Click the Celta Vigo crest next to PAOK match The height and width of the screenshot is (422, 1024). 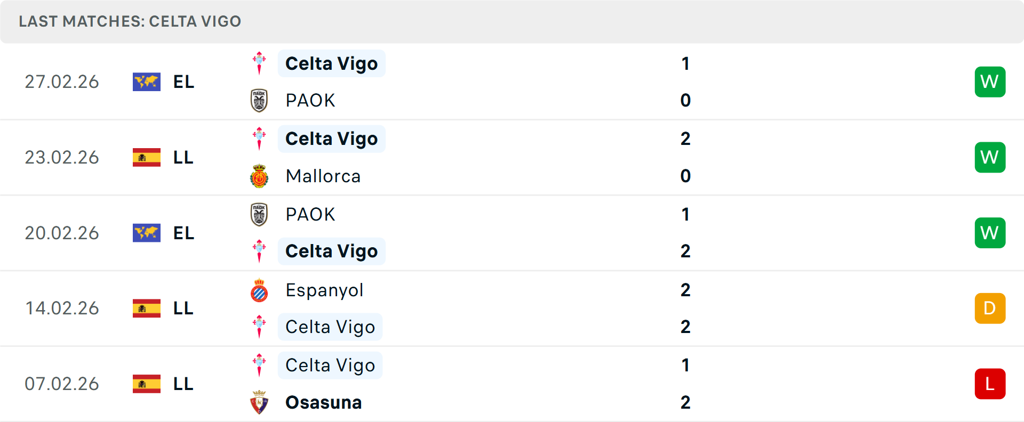pos(259,63)
